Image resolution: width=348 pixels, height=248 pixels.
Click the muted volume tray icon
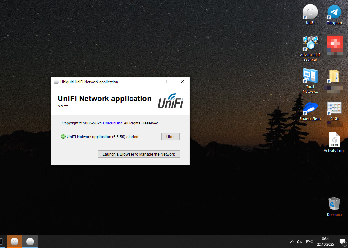click(300, 242)
